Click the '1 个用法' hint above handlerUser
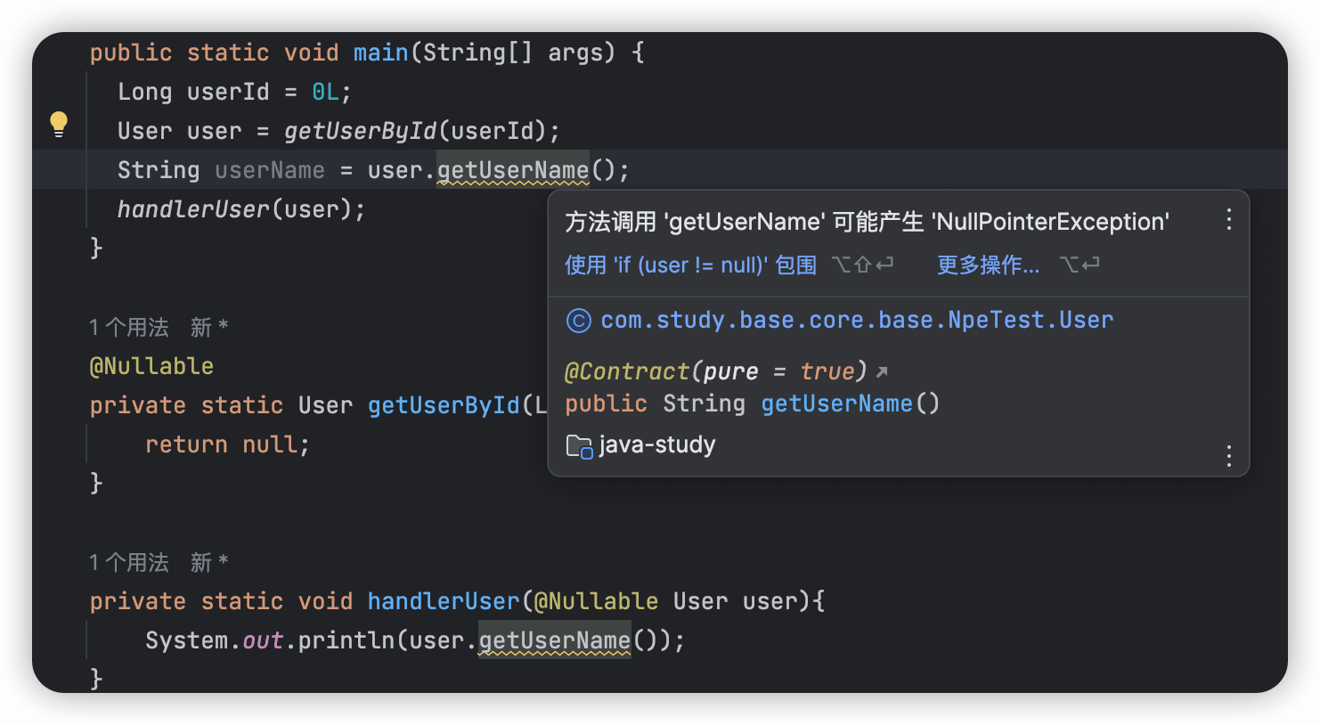The width and height of the screenshot is (1320, 725). 129,563
